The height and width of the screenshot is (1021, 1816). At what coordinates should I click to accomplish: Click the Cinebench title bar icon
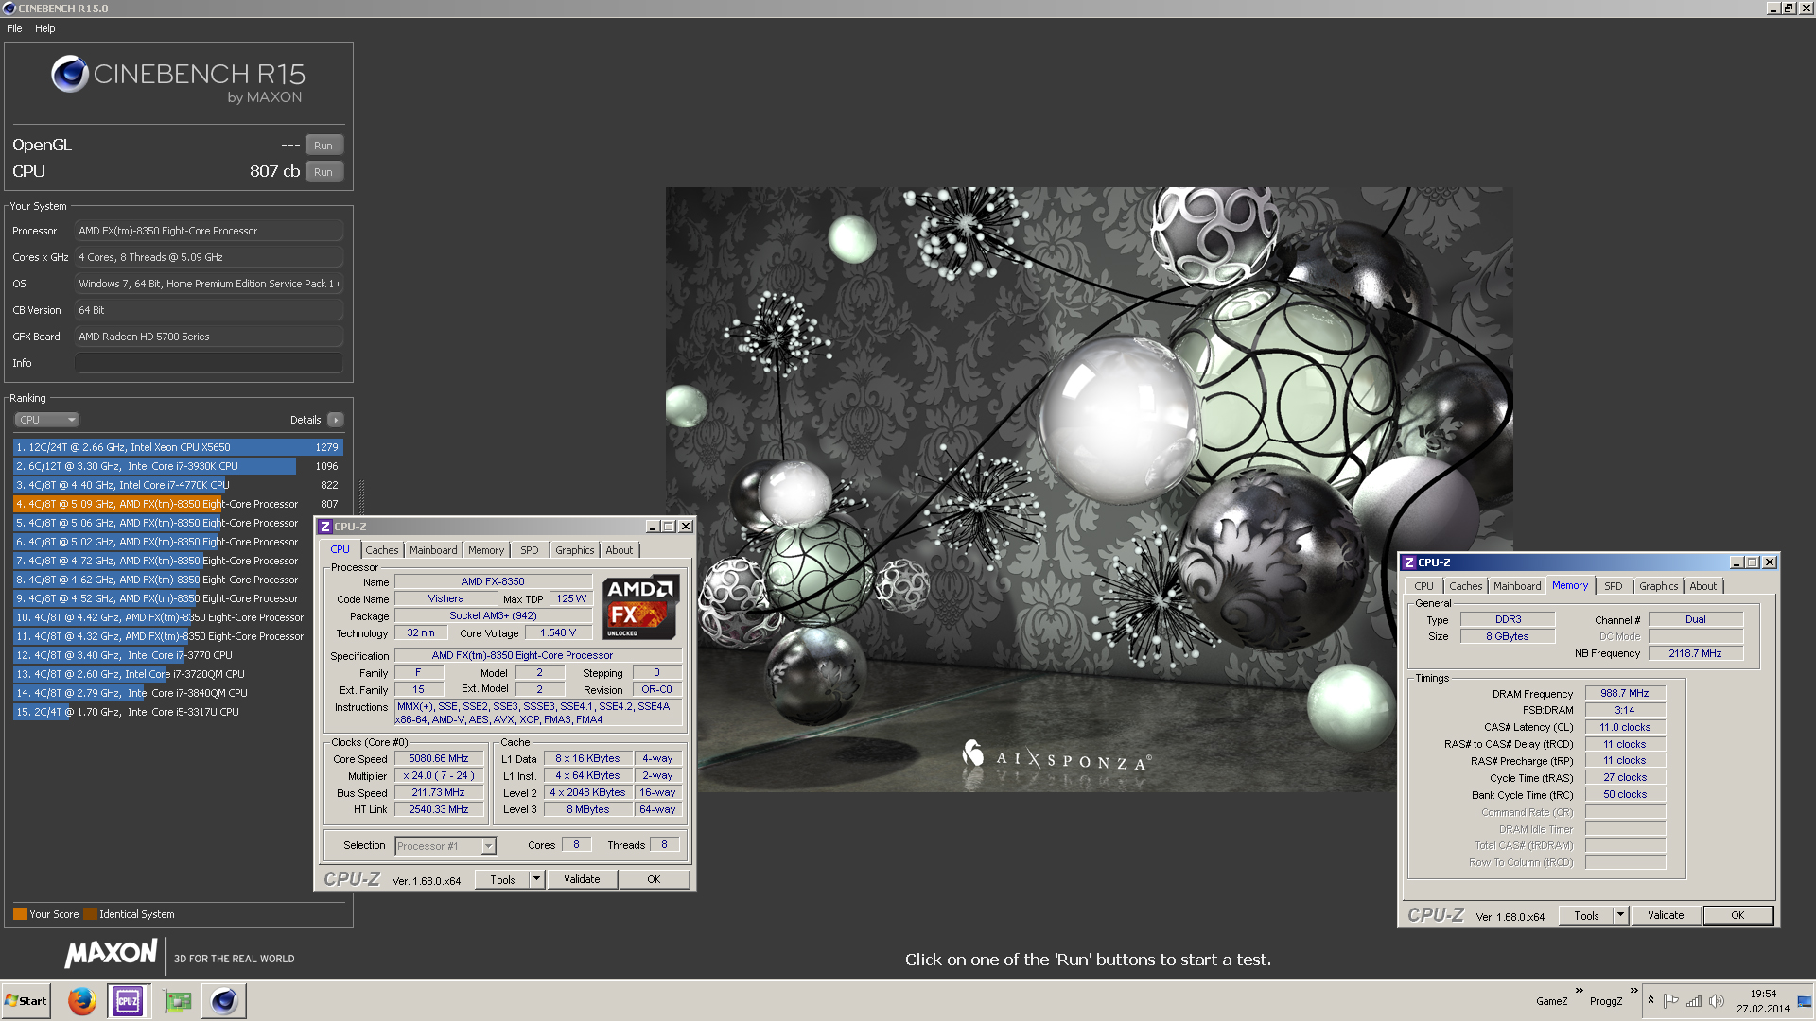[x=9, y=9]
